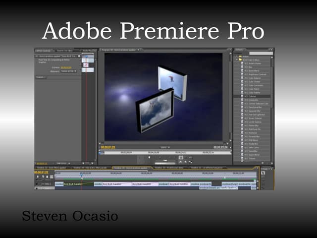Click the Custom button in Effect Controls
The width and height of the screenshot is (317, 238).
(40, 77)
